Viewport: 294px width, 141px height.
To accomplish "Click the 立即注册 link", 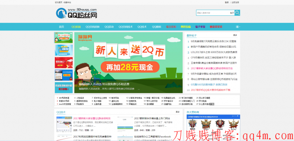I will coord(235,3).
